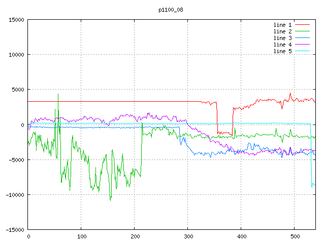This screenshot has width=325, height=243.
Task: Select the "line 4" legend label
Action: point(282,45)
